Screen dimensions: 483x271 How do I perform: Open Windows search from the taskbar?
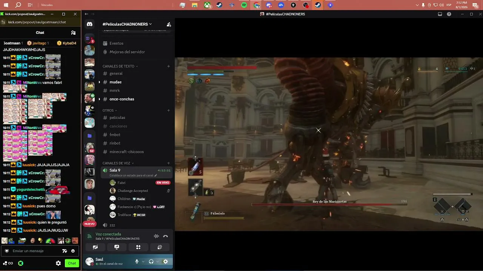[18, 5]
